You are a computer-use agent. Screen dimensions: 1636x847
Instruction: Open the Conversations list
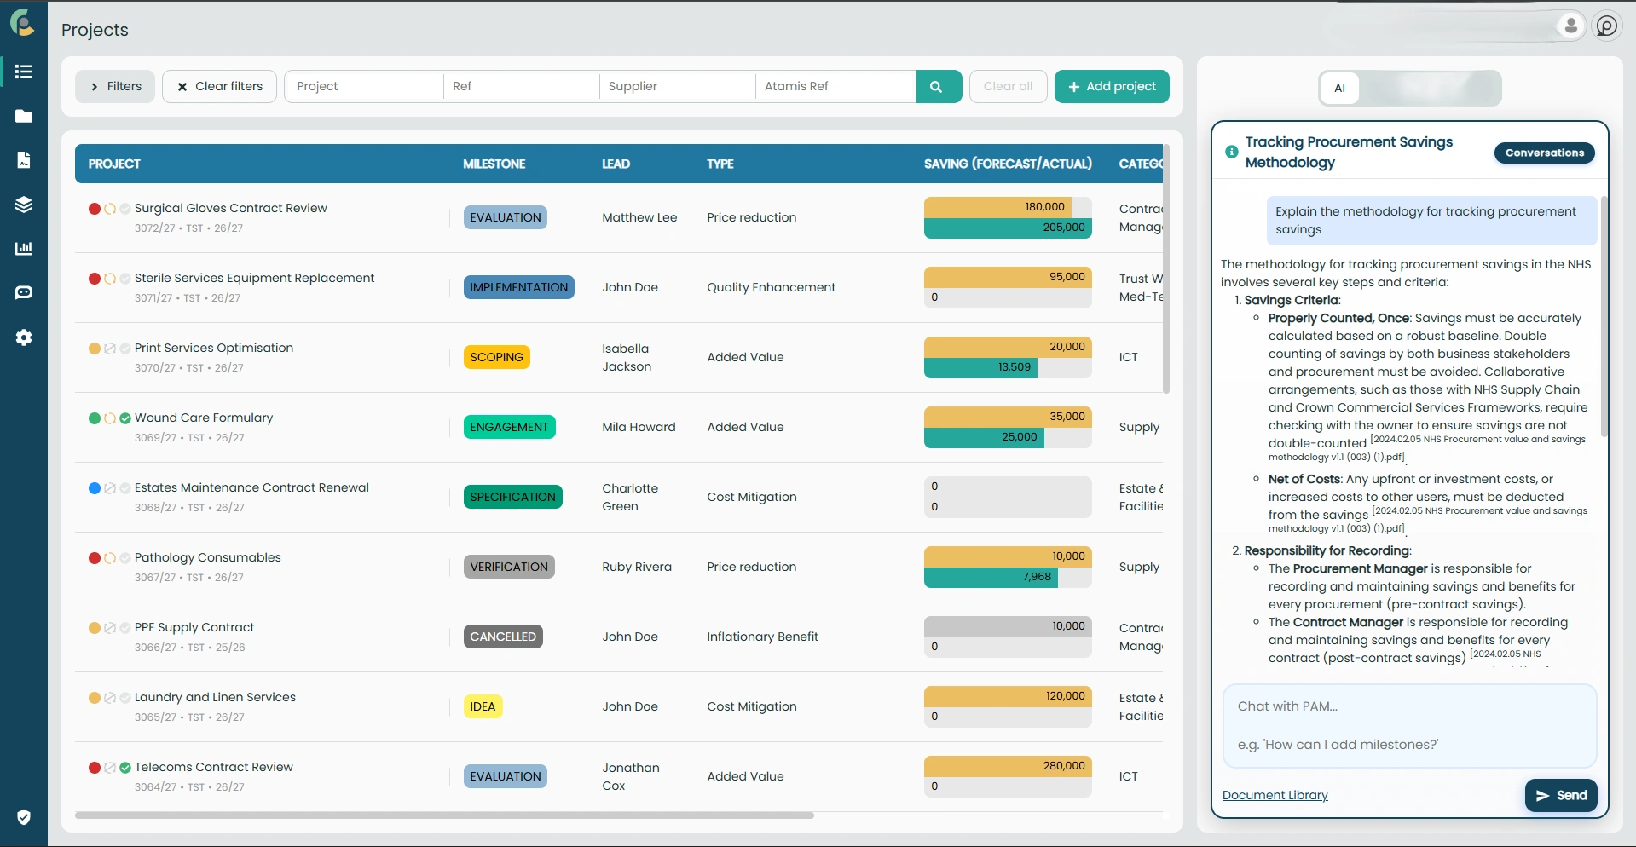pos(1544,153)
